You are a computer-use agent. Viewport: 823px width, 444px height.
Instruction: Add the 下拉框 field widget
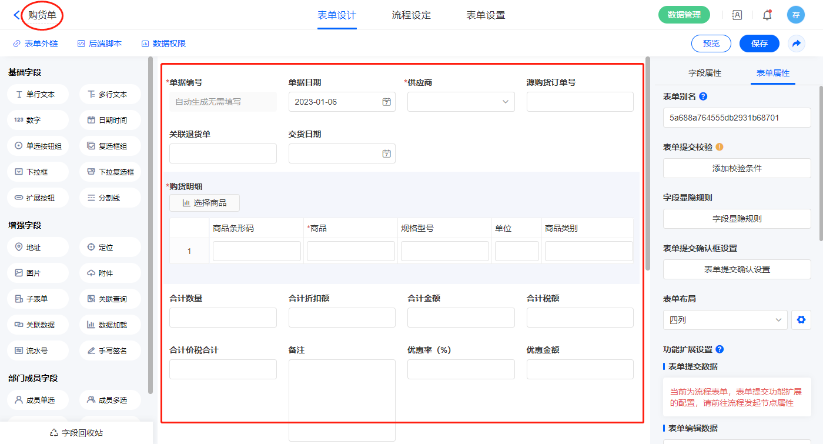38,172
